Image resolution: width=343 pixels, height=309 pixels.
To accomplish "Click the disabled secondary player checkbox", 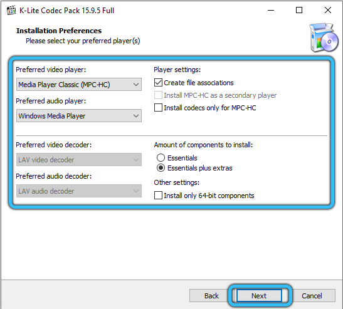I will pos(158,95).
